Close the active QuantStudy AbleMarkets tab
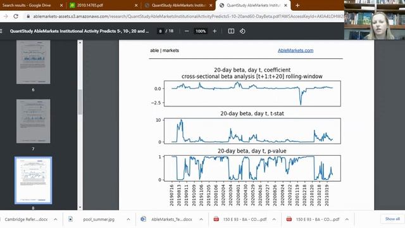Viewport: 405px width, 228px height. (285, 5)
